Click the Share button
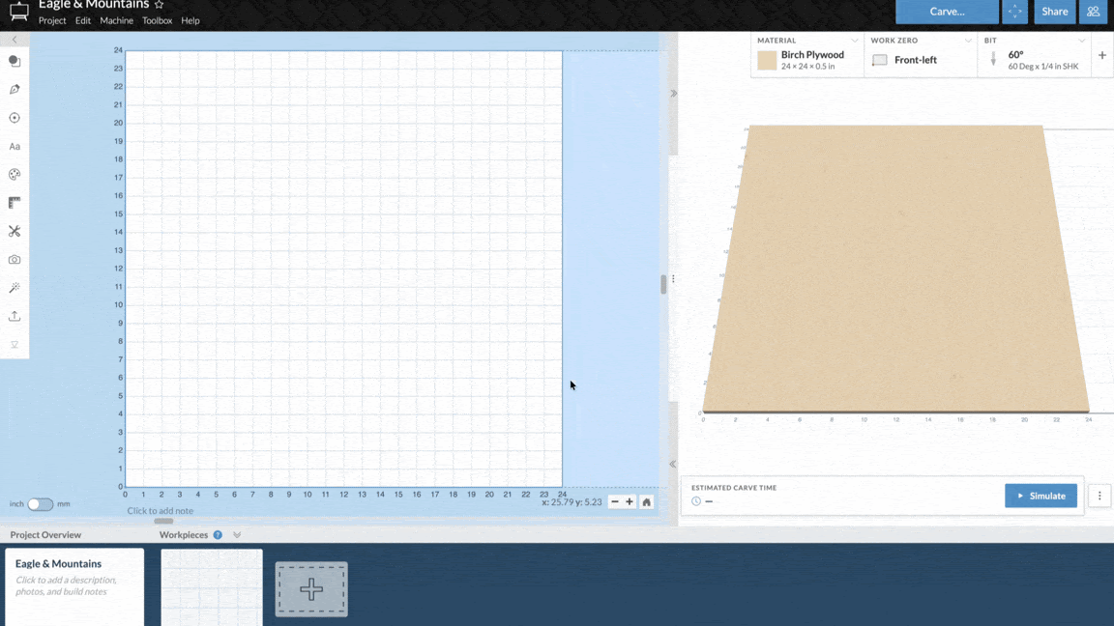The image size is (1114, 626). pos(1054,12)
